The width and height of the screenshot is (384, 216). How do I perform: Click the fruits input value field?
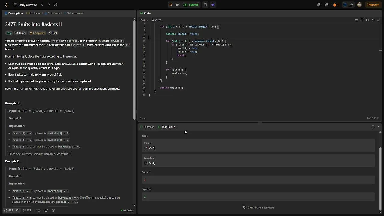[258, 148]
